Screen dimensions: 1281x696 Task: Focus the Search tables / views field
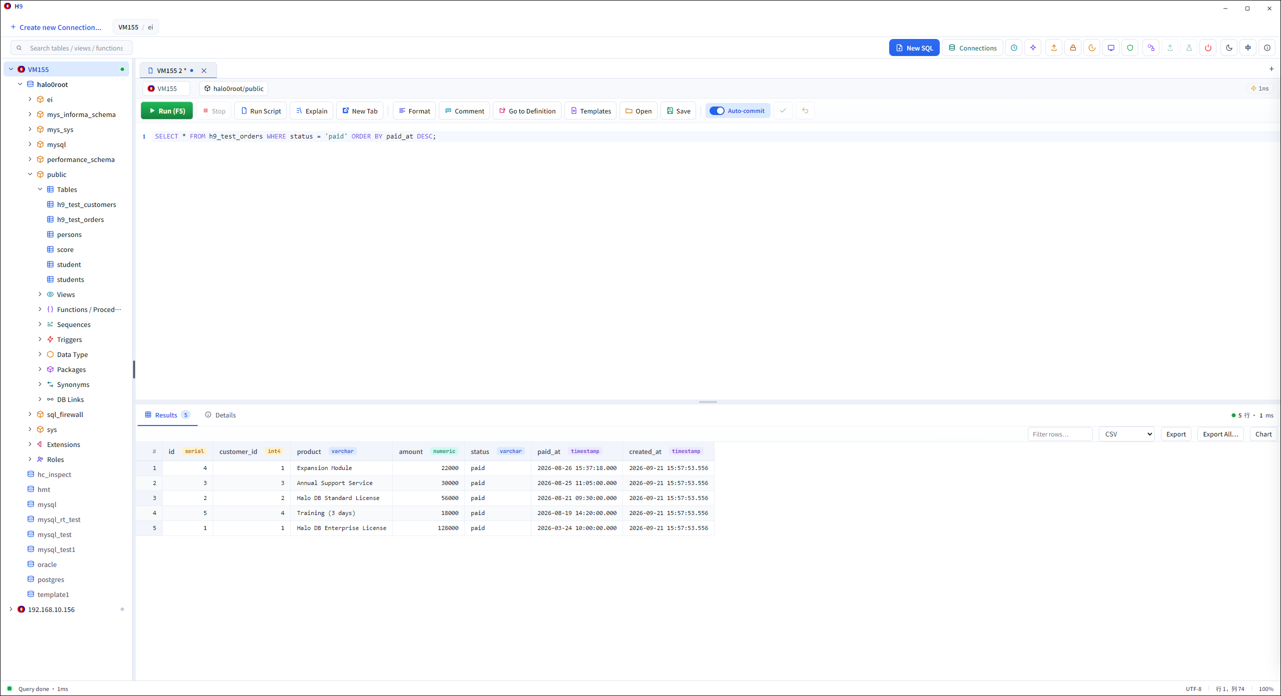coord(72,48)
